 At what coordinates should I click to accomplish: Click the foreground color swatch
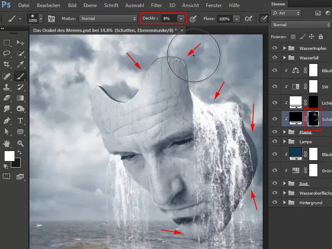(9, 156)
